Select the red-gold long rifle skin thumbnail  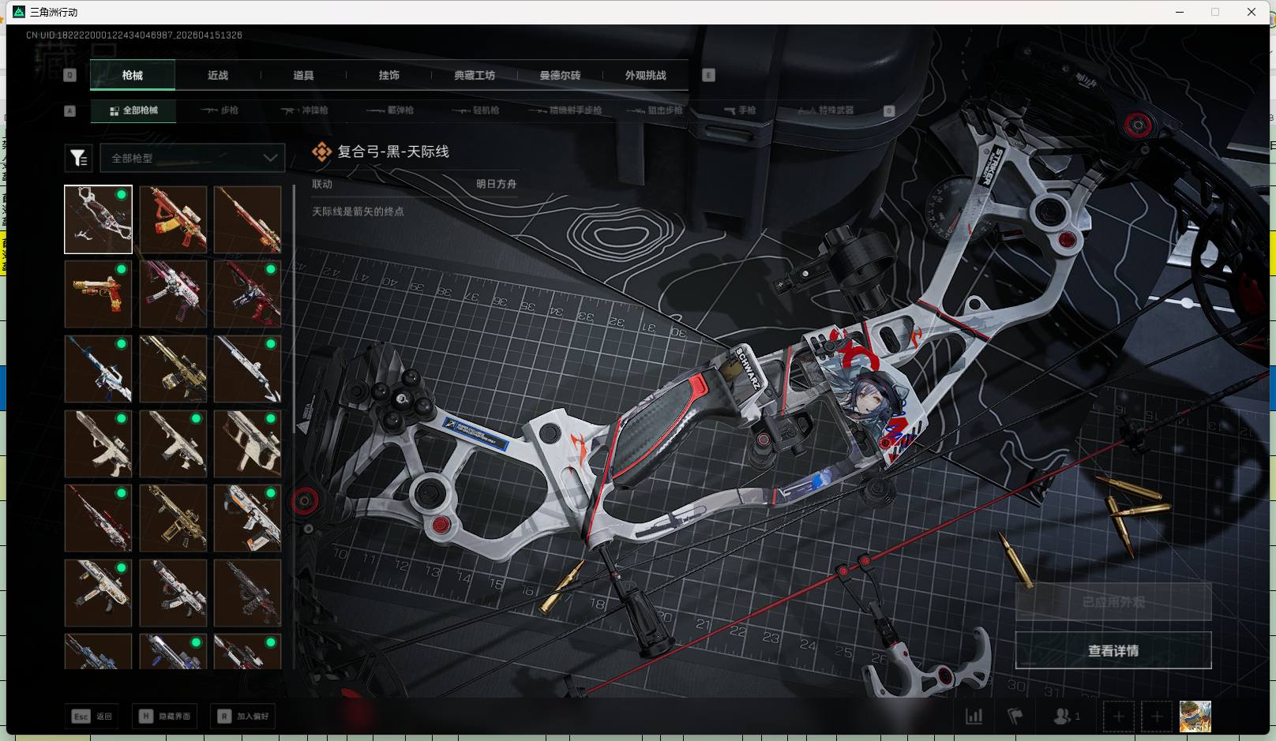pyautogui.click(x=247, y=219)
